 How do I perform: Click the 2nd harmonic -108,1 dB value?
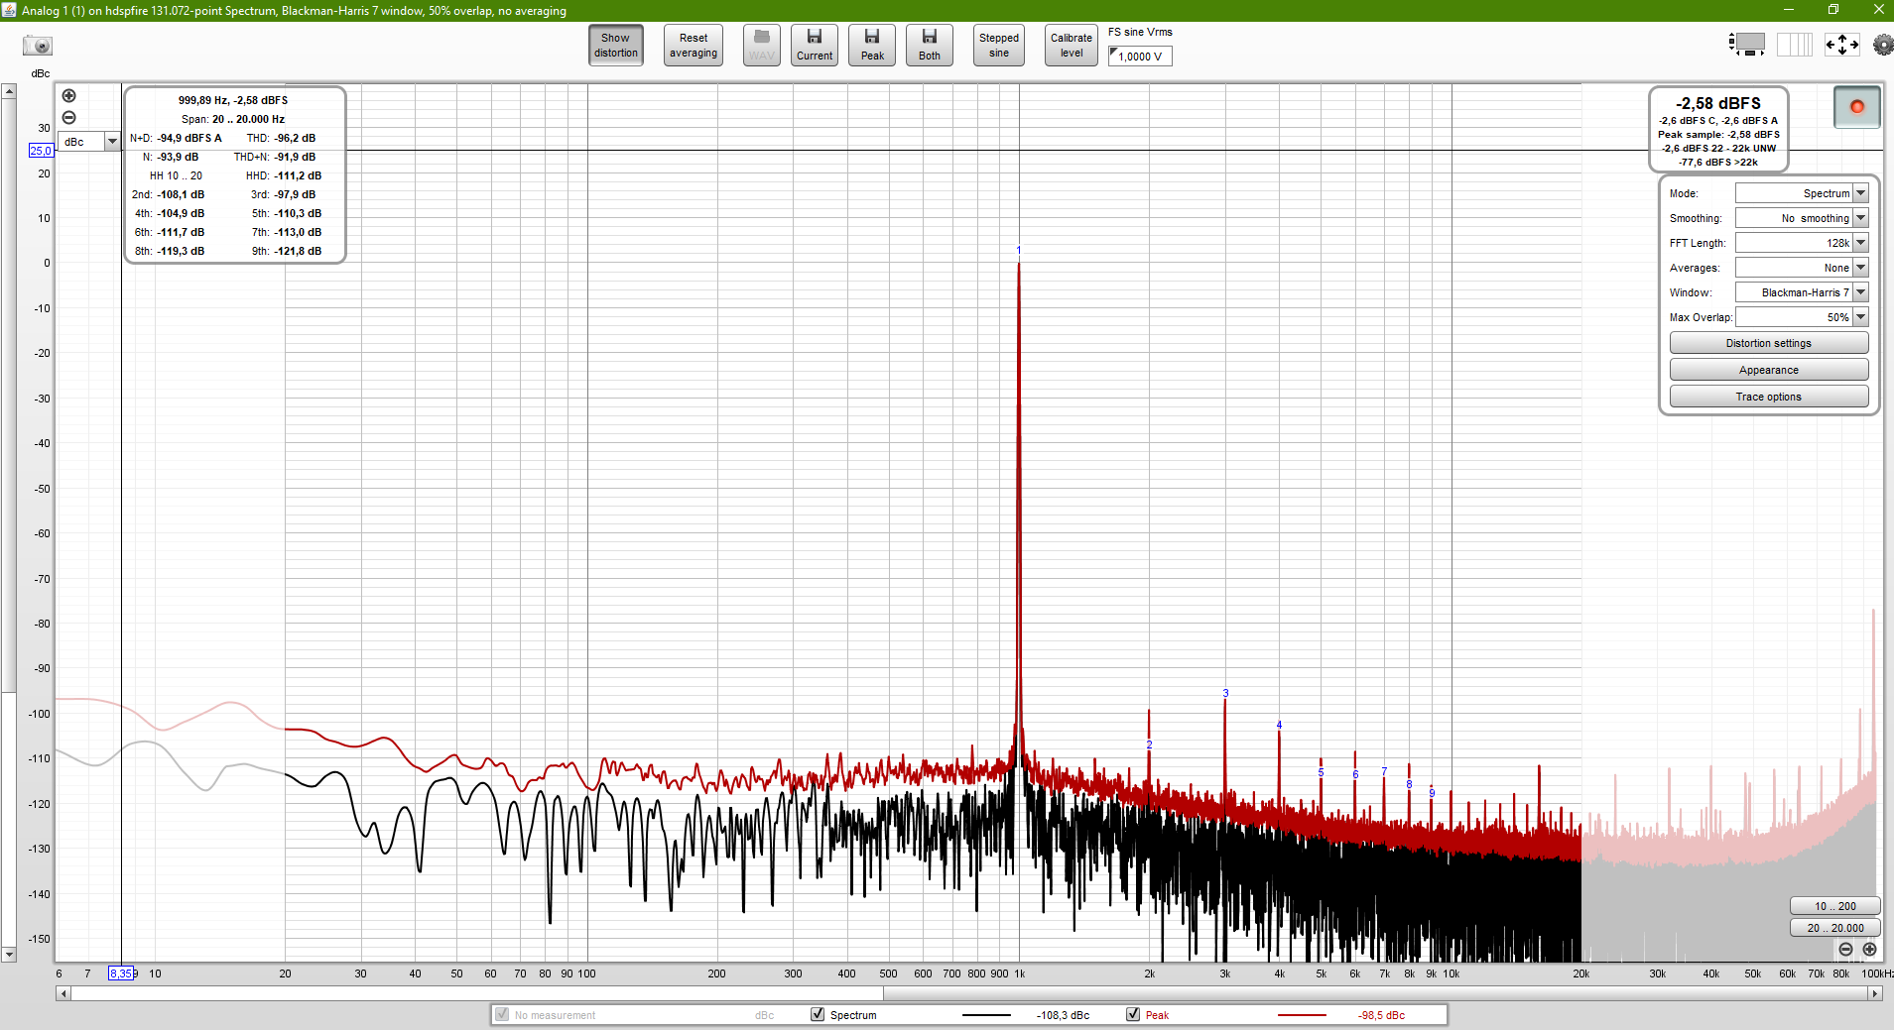(181, 194)
